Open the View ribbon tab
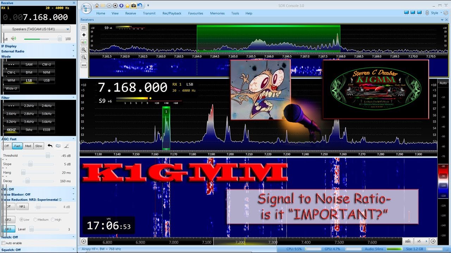The image size is (451, 253). pyautogui.click(x=115, y=13)
